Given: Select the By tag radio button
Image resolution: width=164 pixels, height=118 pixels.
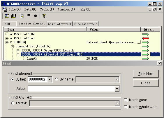Looking at the screenshot, I should 12,79.
